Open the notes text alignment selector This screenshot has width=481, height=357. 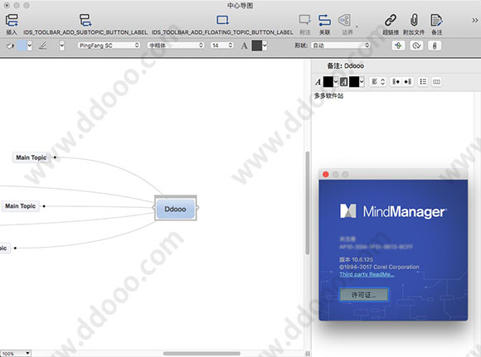click(x=378, y=82)
